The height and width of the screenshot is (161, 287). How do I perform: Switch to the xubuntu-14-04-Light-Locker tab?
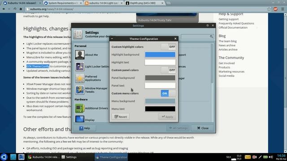[104, 3]
